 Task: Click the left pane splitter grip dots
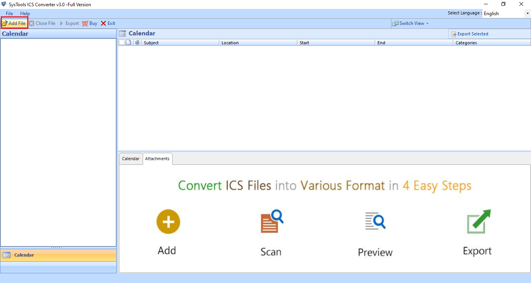coord(57,247)
